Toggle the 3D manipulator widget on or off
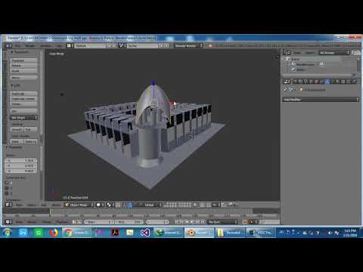Viewport: 363px width, 272px height. click(125, 205)
